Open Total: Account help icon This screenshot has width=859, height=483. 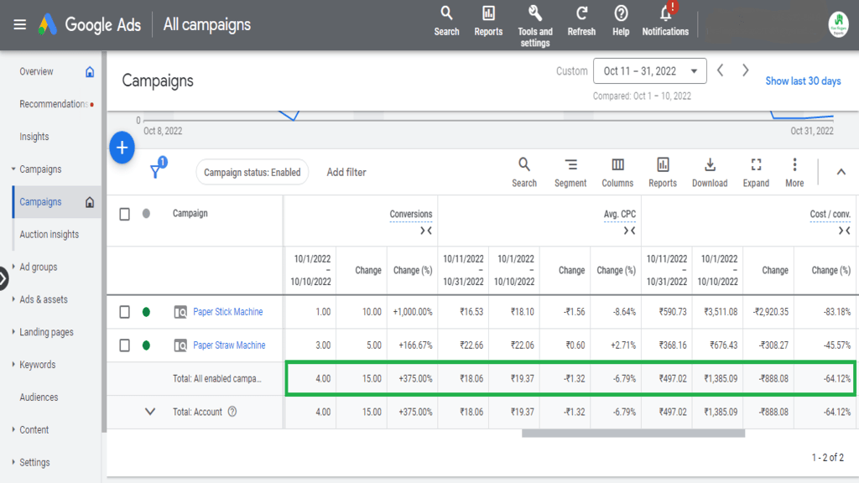click(x=232, y=412)
